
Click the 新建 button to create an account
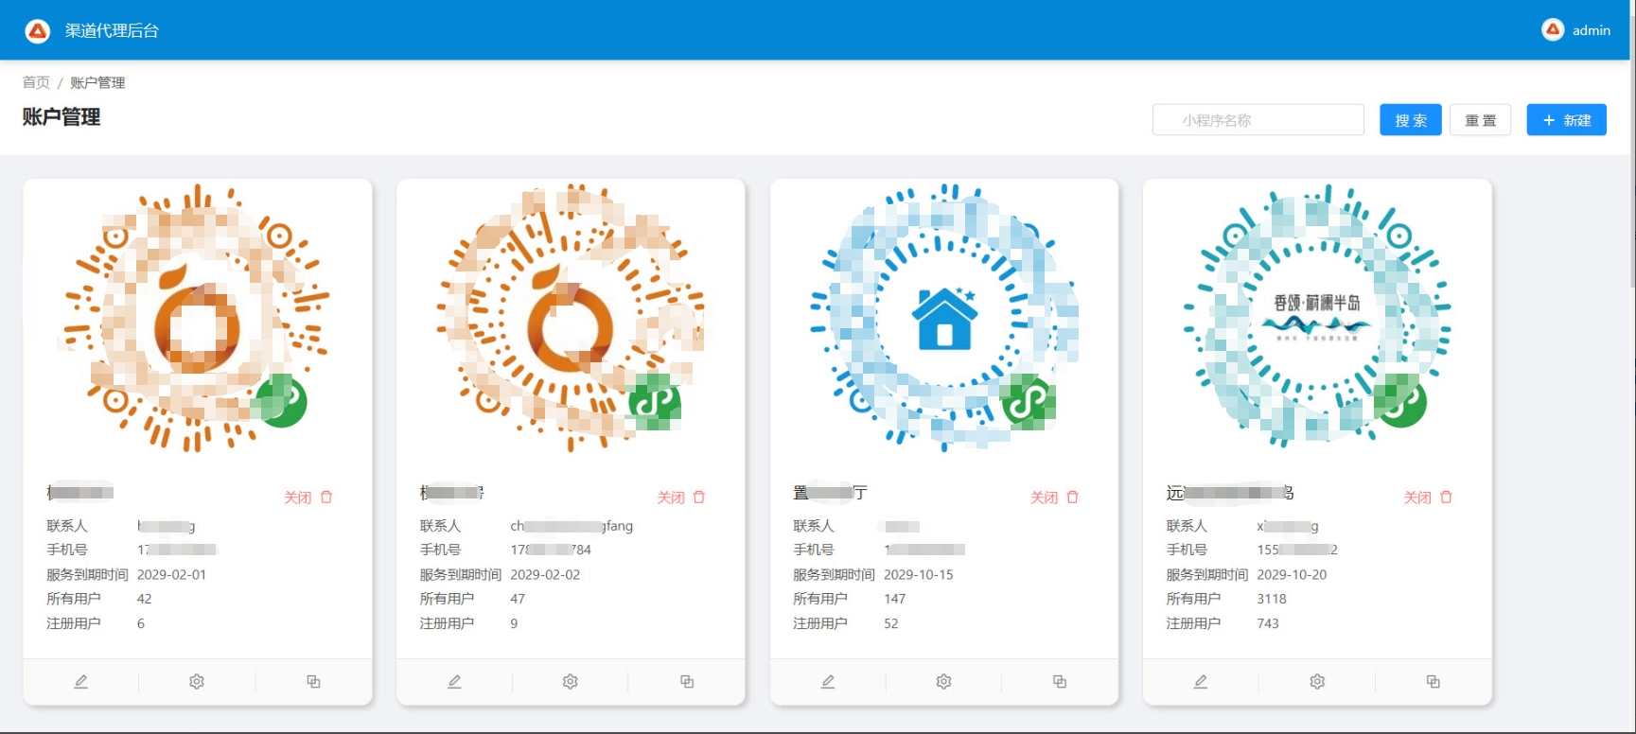(1567, 120)
